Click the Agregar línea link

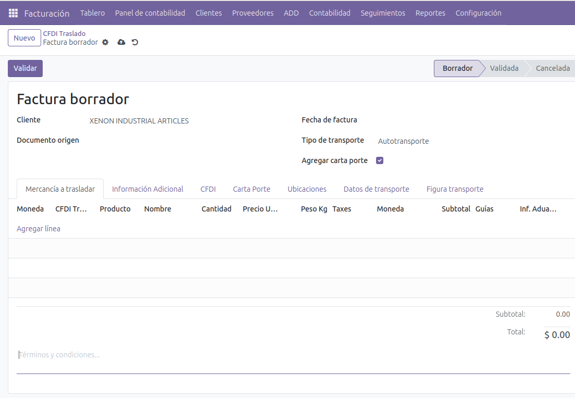(x=39, y=229)
